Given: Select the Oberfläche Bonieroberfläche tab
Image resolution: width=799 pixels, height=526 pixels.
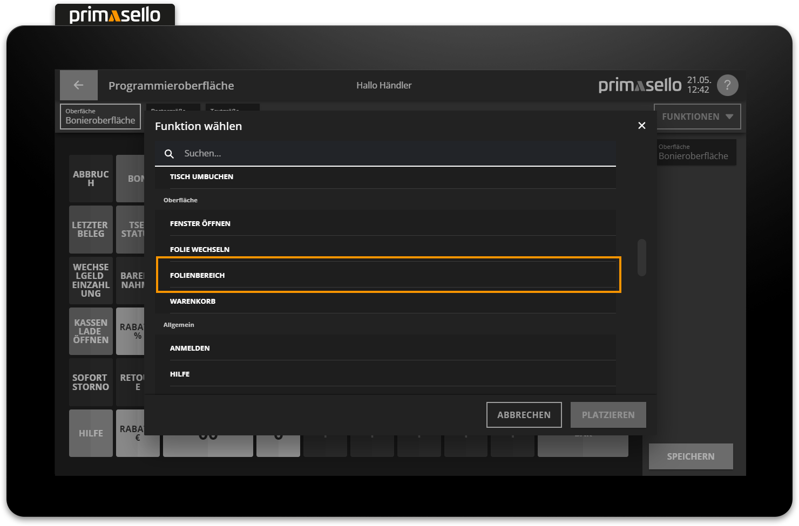Looking at the screenshot, I should coord(100,116).
